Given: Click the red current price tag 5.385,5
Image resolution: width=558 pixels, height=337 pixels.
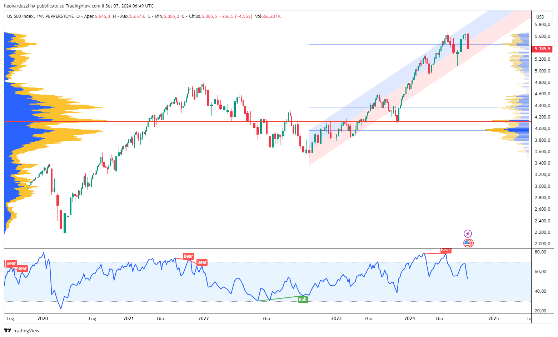Looking at the screenshot, I should tap(542, 49).
